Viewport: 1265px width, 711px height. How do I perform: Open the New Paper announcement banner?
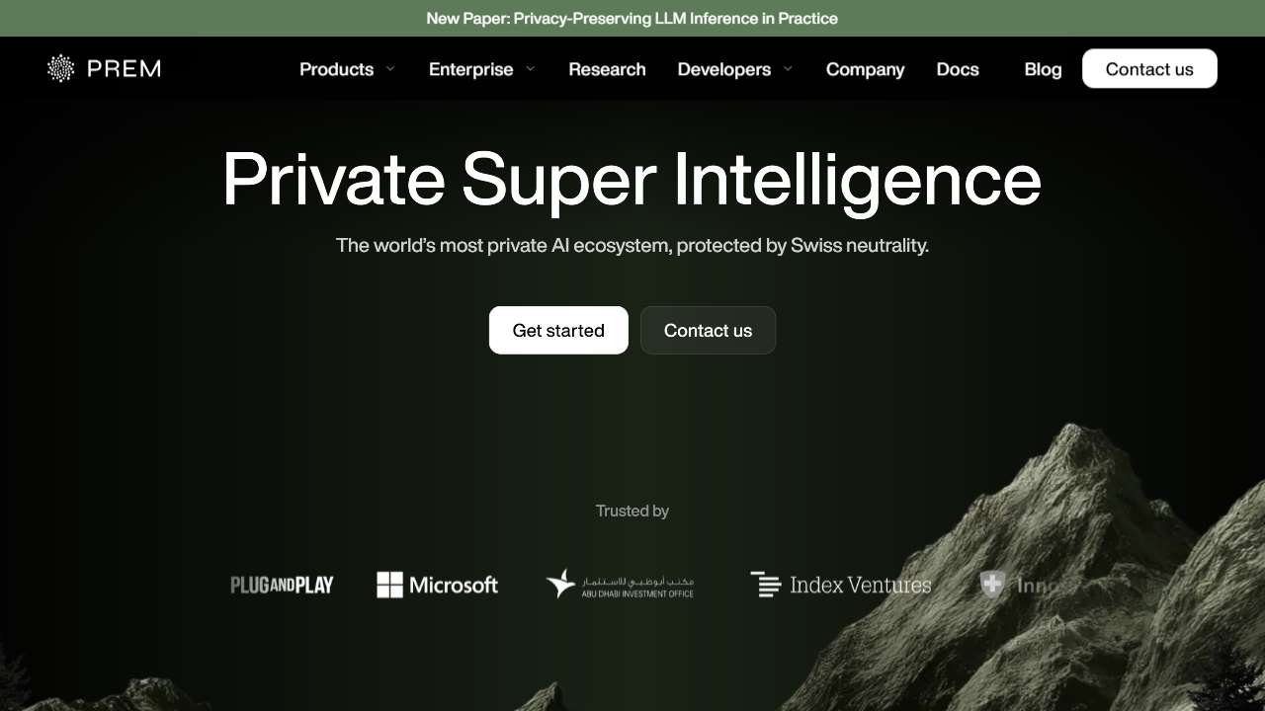click(632, 18)
